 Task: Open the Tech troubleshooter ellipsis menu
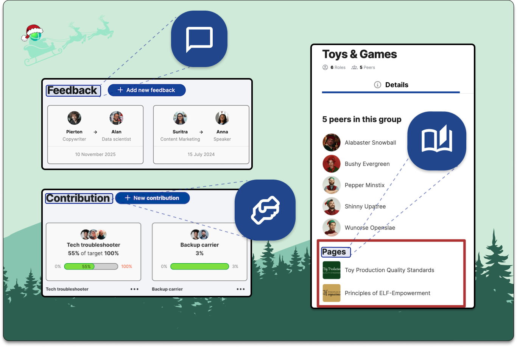point(134,289)
